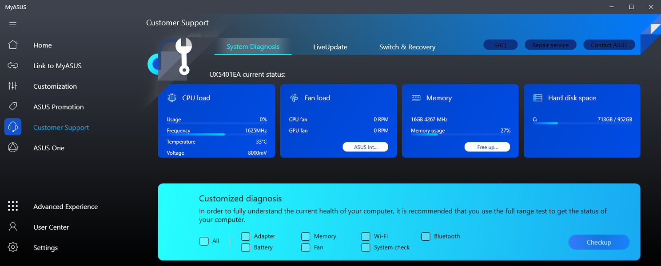
Task: Click the Memory usage 27% value
Action: 506,131
